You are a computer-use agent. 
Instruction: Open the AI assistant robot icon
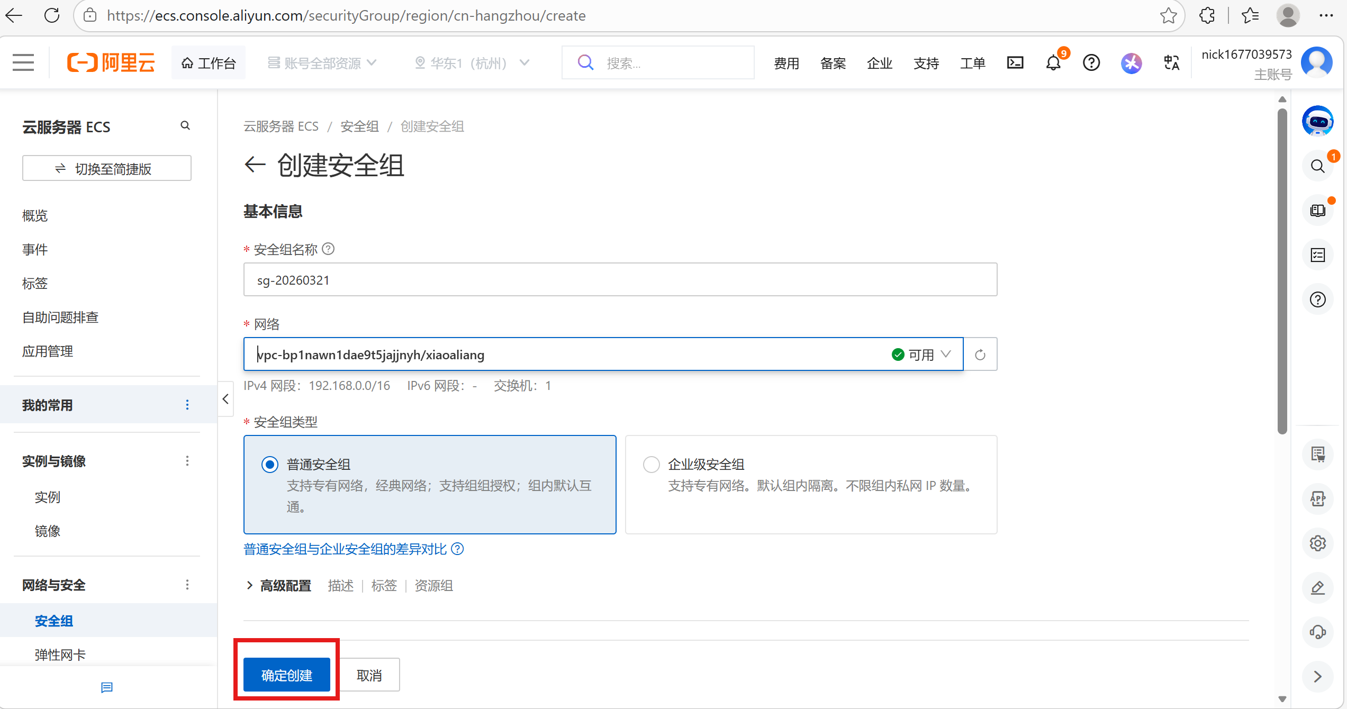[1317, 122]
